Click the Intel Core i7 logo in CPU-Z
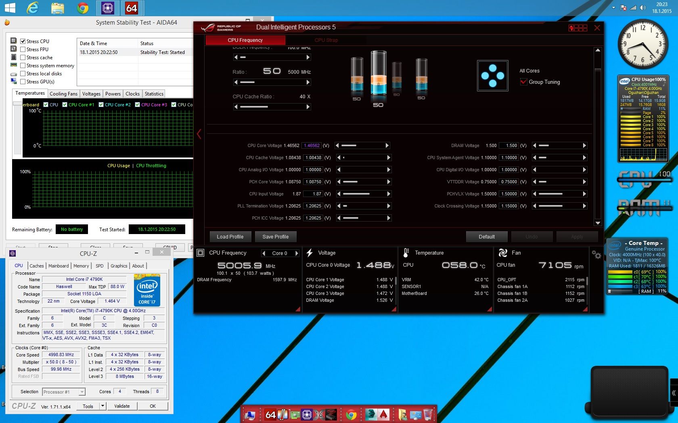Viewport: 678px width, 423px height. pos(147,290)
